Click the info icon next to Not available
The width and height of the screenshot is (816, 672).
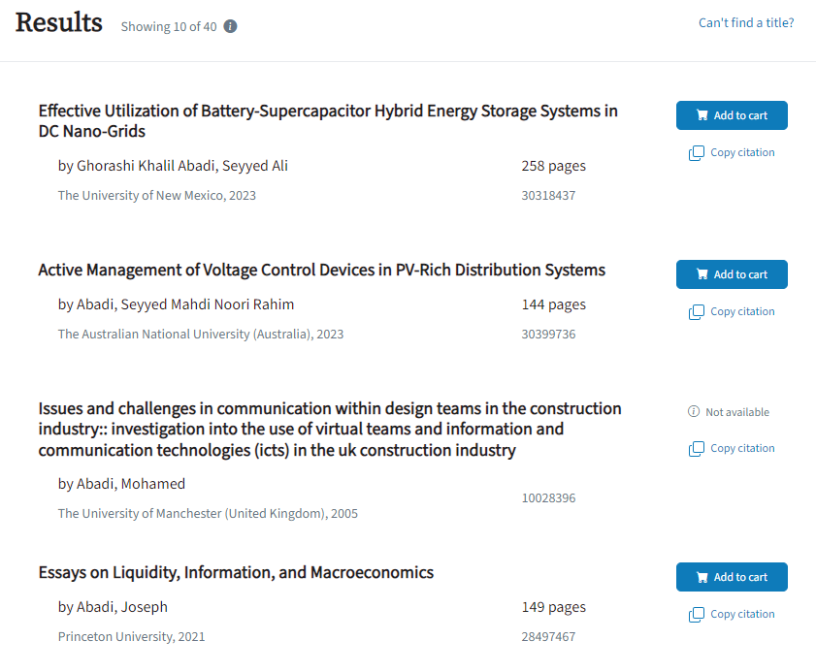[693, 412]
